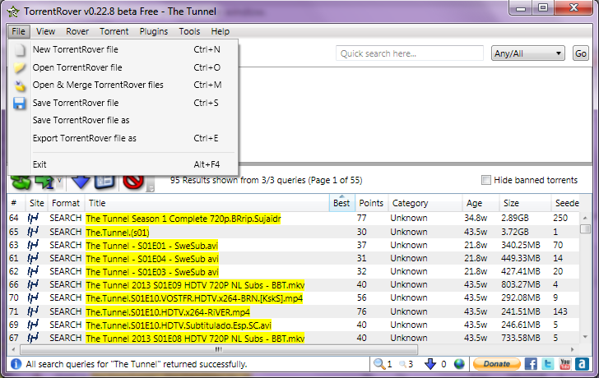
Task: Sort by the Category column header
Action: [425, 203]
